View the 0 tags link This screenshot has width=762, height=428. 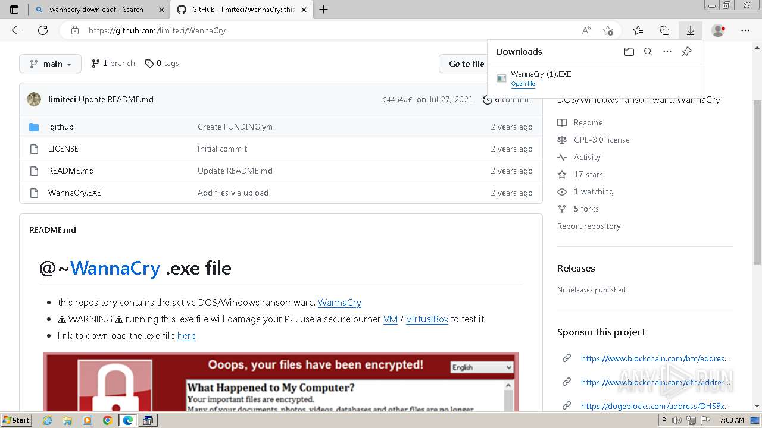coord(162,64)
